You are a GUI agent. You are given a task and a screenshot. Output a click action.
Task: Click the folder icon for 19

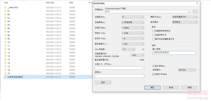coord(5,73)
